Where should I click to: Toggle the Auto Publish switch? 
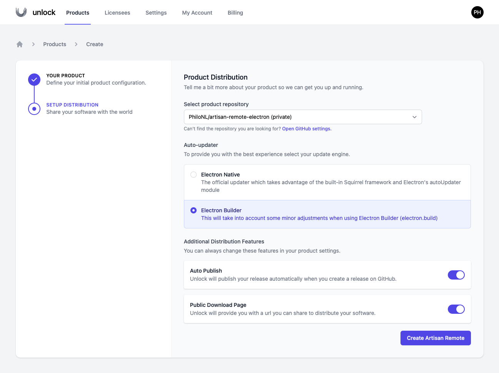456,275
